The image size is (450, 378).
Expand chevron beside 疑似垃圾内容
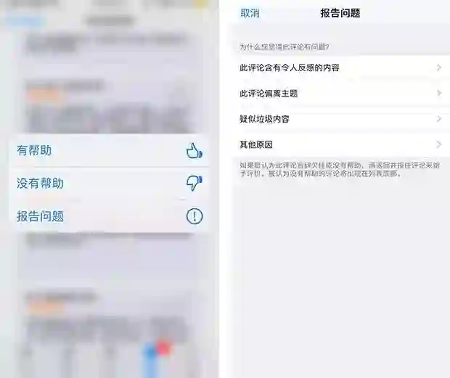(438, 119)
